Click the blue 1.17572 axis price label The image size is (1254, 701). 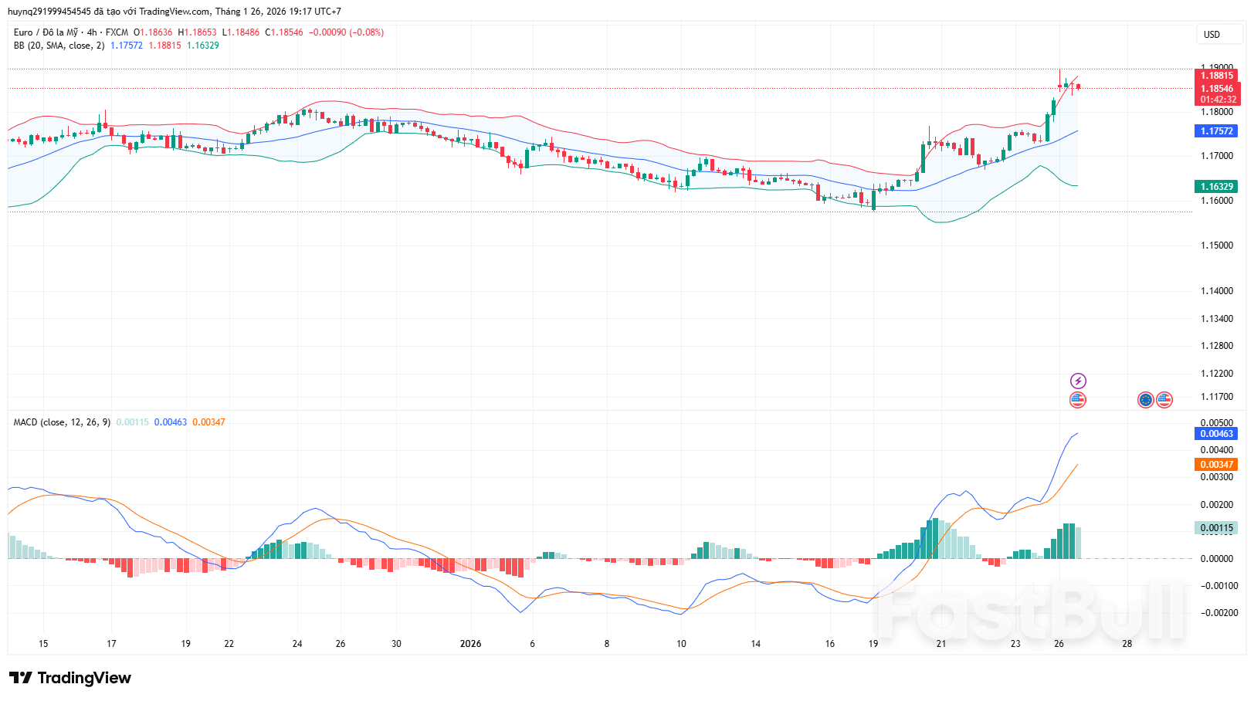coord(1216,131)
